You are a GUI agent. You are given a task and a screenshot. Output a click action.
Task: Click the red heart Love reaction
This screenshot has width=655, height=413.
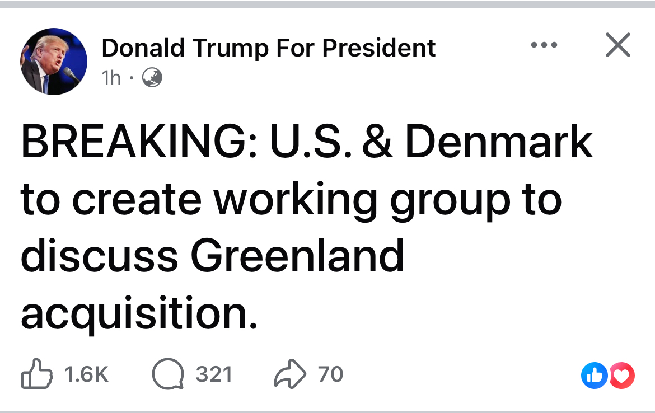coord(621,376)
